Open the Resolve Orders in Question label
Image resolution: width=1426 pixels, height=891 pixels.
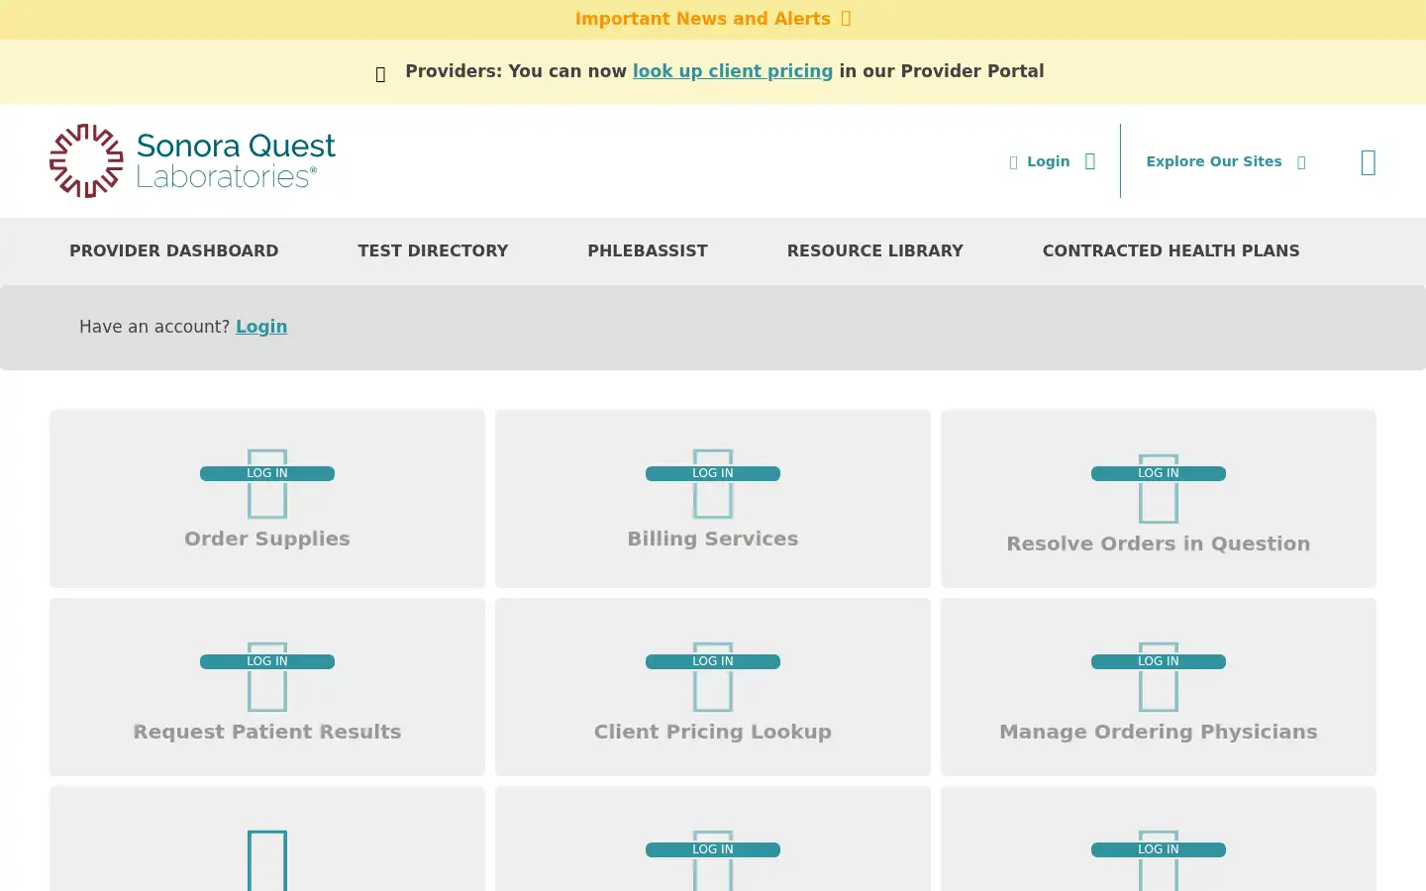coord(1159,544)
